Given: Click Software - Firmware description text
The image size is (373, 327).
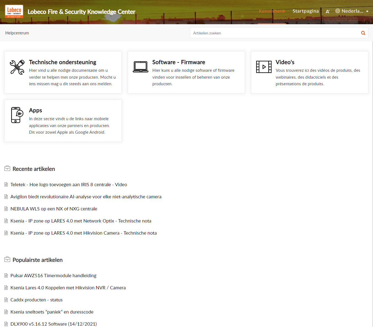Looking at the screenshot, I should point(193,77).
